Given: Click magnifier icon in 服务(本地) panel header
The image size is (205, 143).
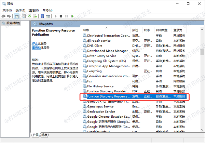Looking at the screenshot, I should (35, 24).
